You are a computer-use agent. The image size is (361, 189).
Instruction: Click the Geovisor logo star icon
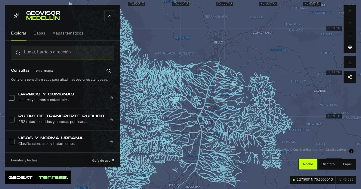point(17,16)
